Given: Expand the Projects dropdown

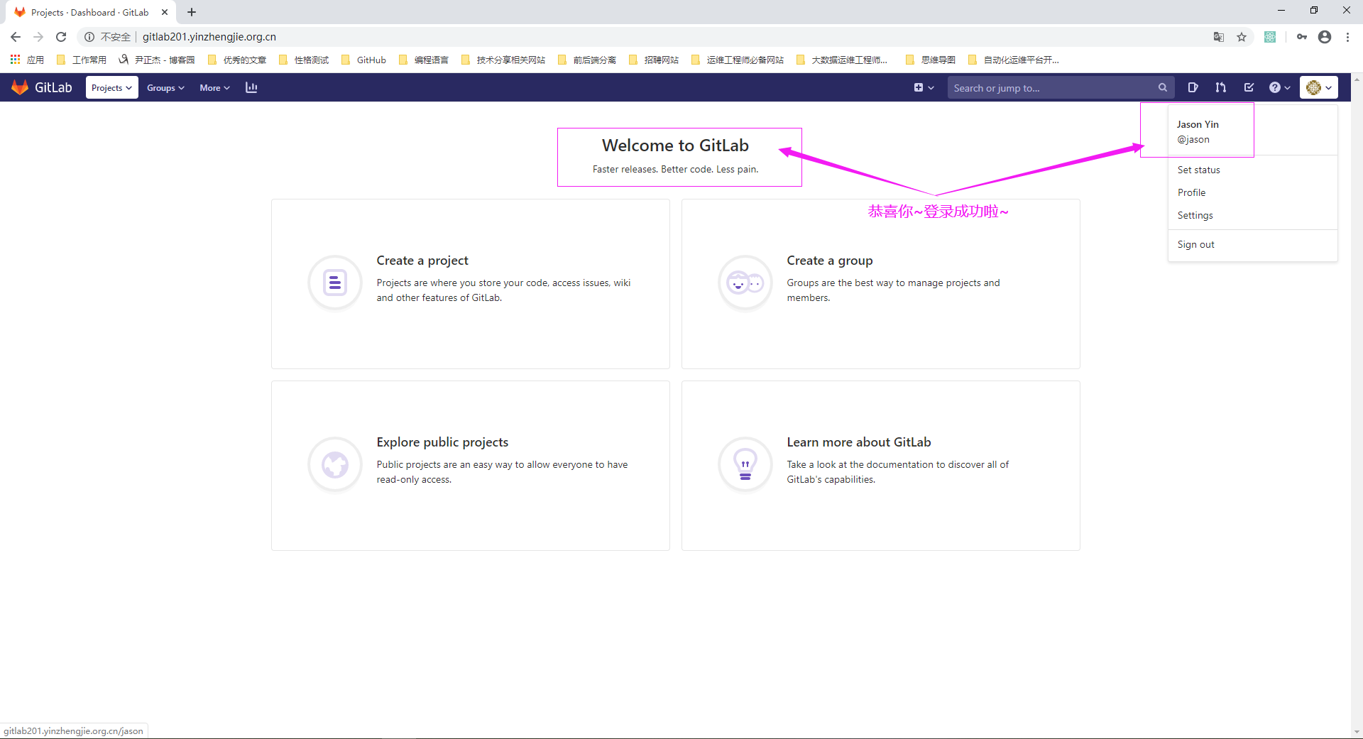Looking at the screenshot, I should pos(112,87).
